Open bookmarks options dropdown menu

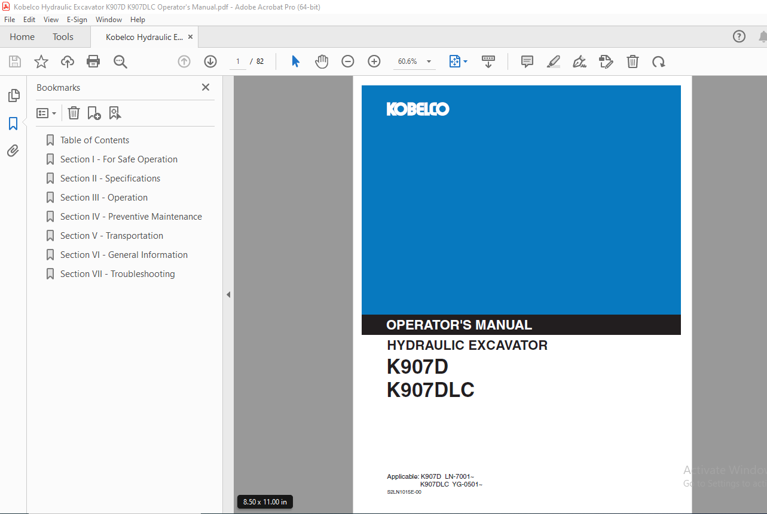click(47, 113)
